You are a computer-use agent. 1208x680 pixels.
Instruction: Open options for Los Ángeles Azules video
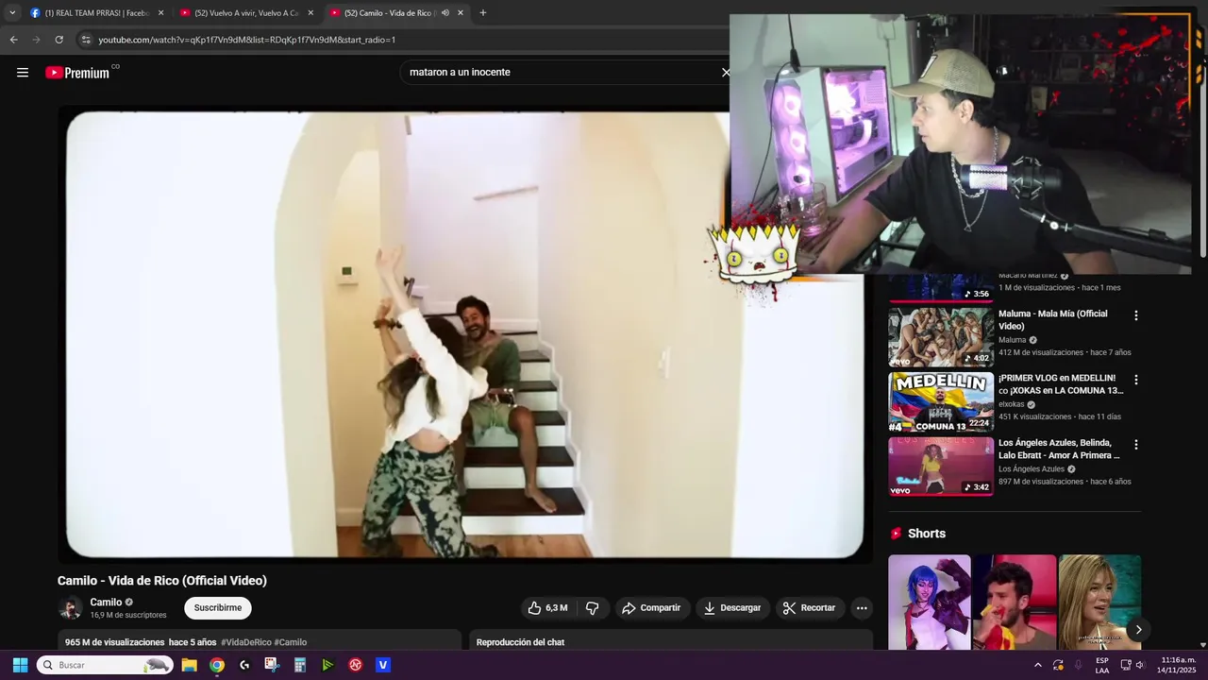tap(1136, 445)
